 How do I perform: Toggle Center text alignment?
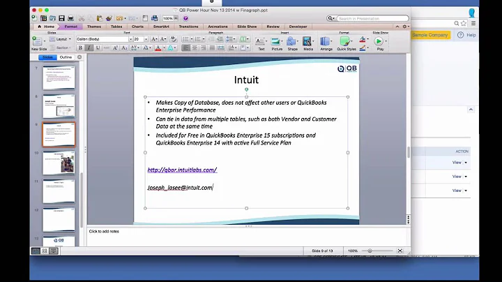[195, 47]
